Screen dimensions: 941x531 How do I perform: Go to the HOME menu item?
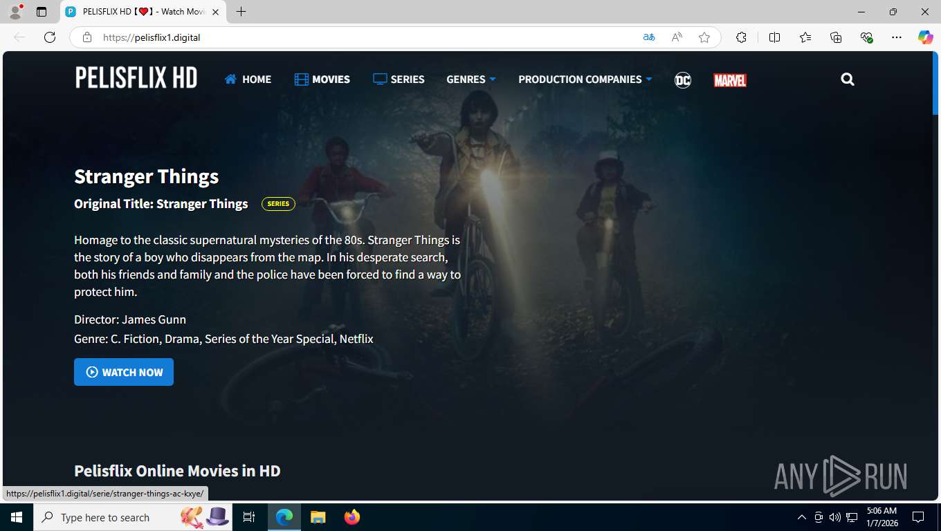[x=248, y=80]
